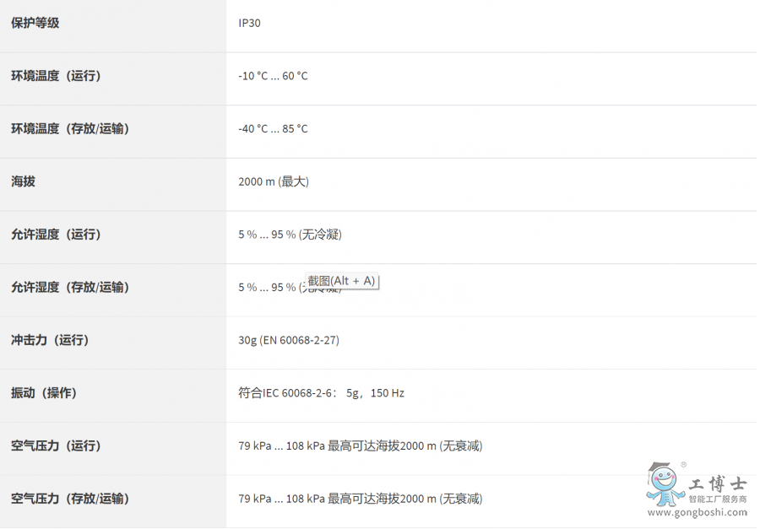Select the 环境温度（存放/运输）label
Viewport: 760px width, 529px height.
(70, 129)
